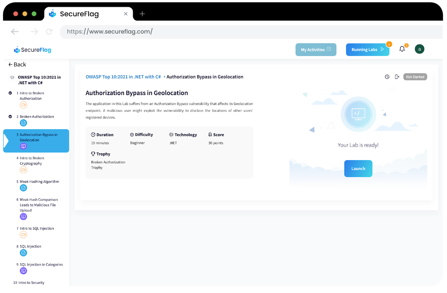447x293 pixels.
Task: Click the 'Your Lab is ready!' message
Action: point(358,145)
